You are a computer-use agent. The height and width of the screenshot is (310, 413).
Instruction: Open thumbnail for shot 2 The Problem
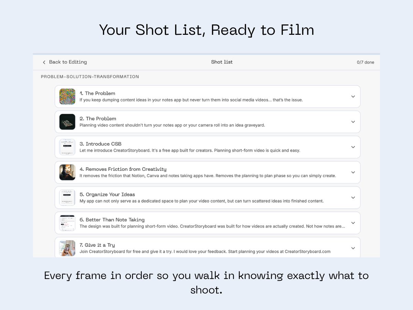67,122
